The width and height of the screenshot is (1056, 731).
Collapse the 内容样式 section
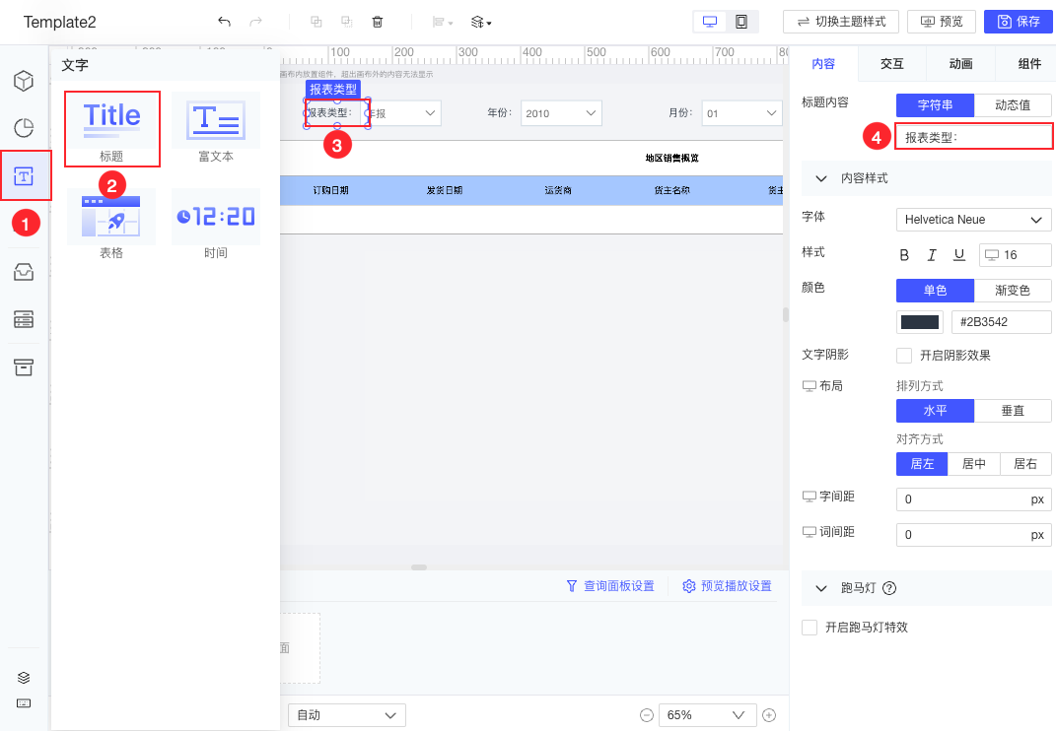click(821, 178)
